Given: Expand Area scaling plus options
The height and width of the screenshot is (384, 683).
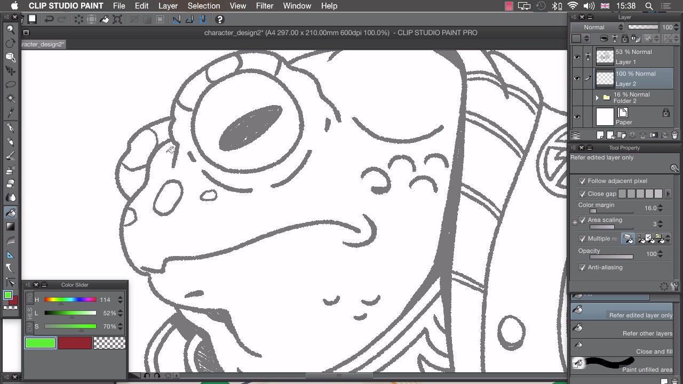Looking at the screenshot, I should (575, 222).
